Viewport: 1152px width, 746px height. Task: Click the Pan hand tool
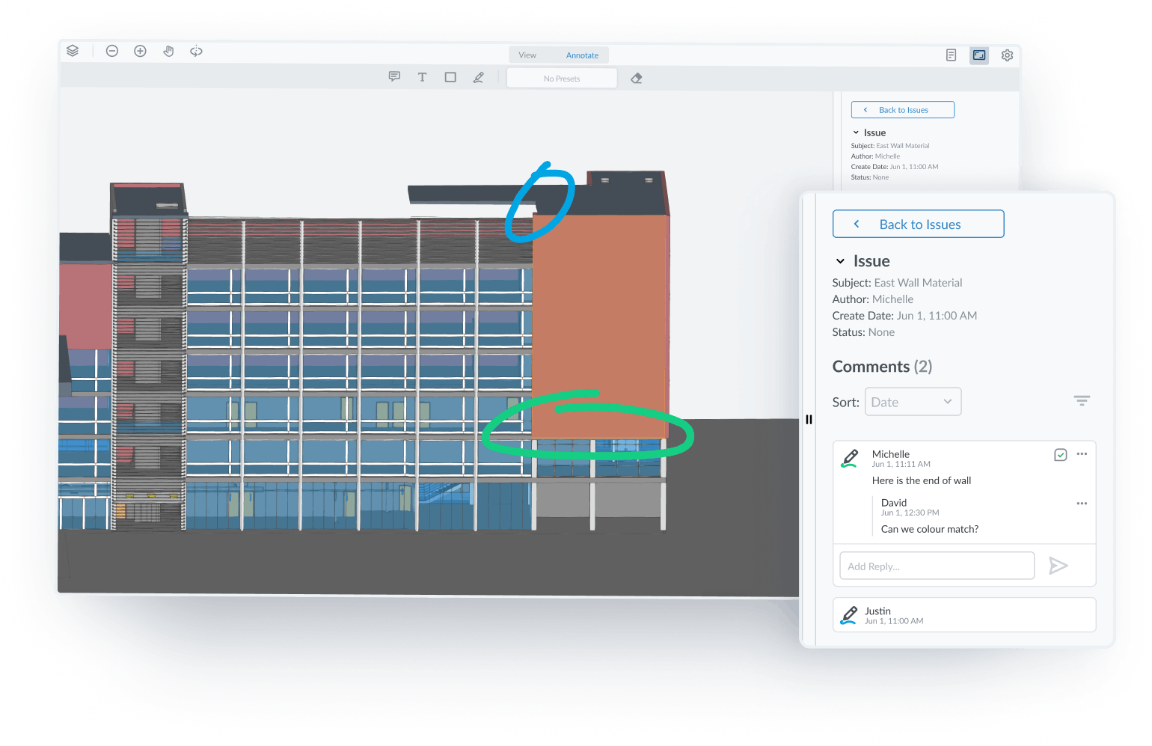(x=168, y=51)
